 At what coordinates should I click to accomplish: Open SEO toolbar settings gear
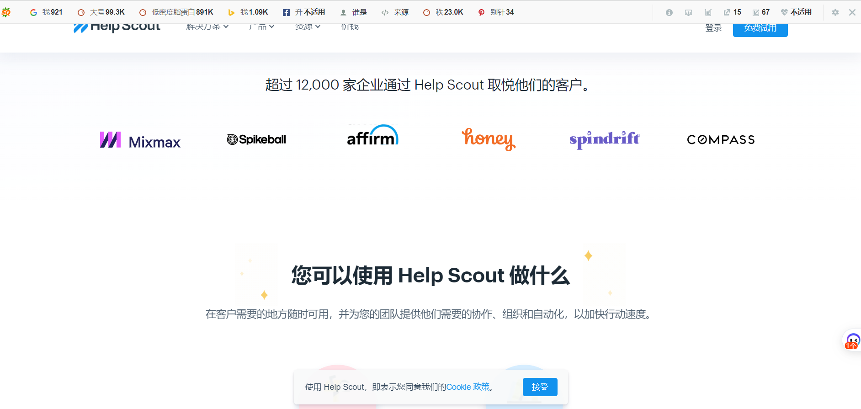click(x=835, y=12)
